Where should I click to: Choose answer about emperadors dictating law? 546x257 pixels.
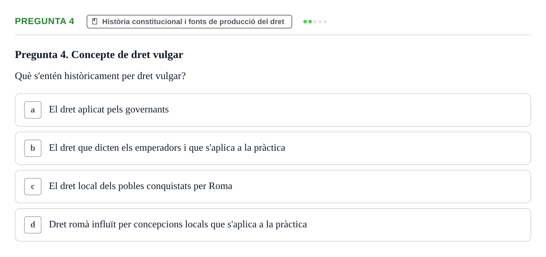167,148
